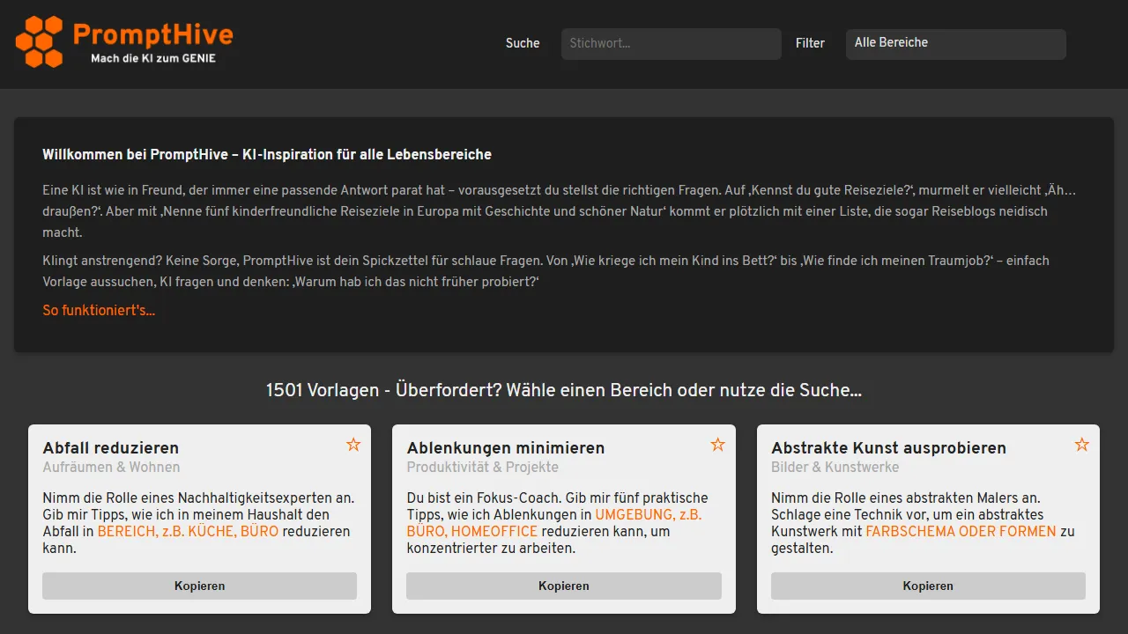
Task: Select the "FARBSCHEMA ODER FORMEN" placeholder
Action: tap(960, 531)
